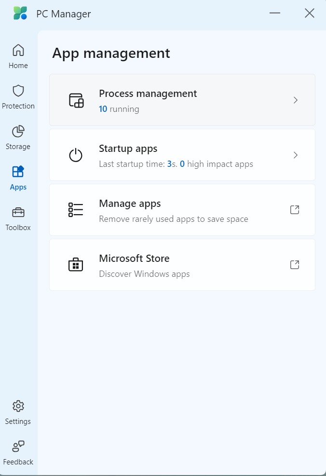Minimize the PC Manager window
This screenshot has width=326, height=476.
(x=275, y=13)
